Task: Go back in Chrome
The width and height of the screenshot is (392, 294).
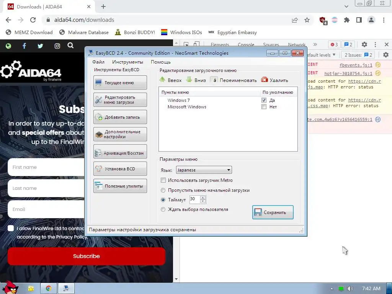Action: (x=8, y=20)
